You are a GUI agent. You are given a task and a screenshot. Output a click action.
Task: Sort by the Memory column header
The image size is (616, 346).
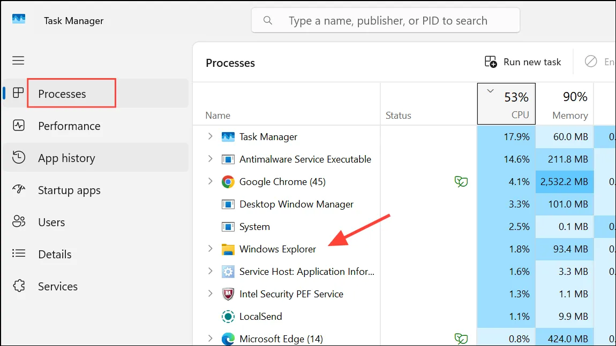(565, 104)
